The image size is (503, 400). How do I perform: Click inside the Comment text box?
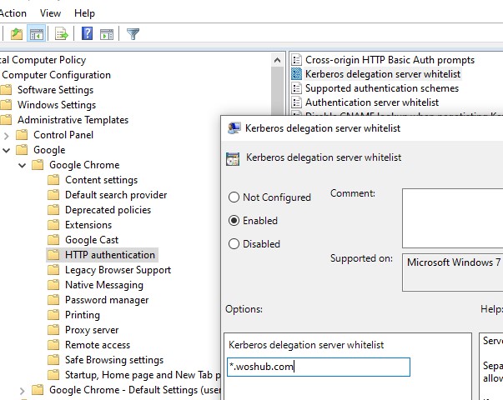450,217
